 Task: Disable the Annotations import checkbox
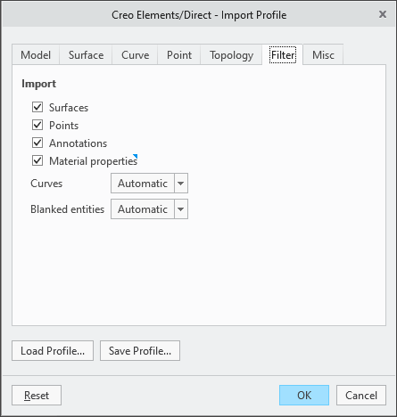pos(37,143)
